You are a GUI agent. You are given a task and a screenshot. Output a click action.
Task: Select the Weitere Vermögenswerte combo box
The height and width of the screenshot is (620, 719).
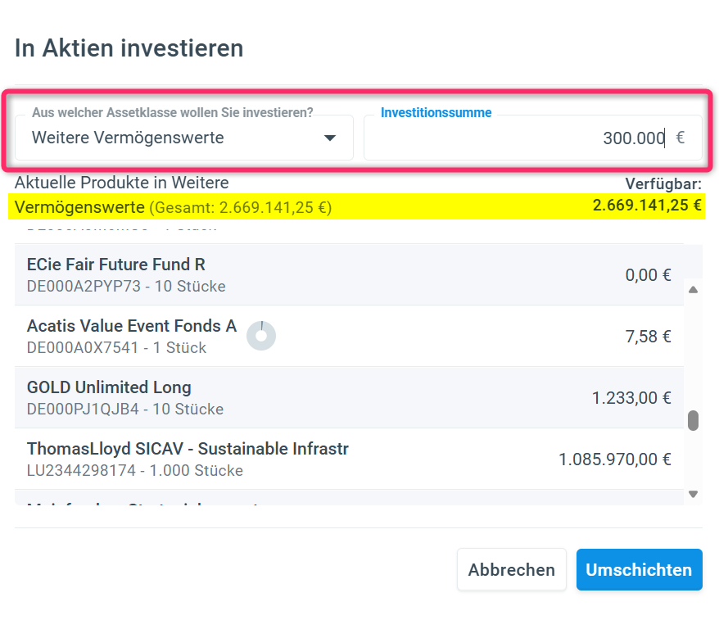184,138
